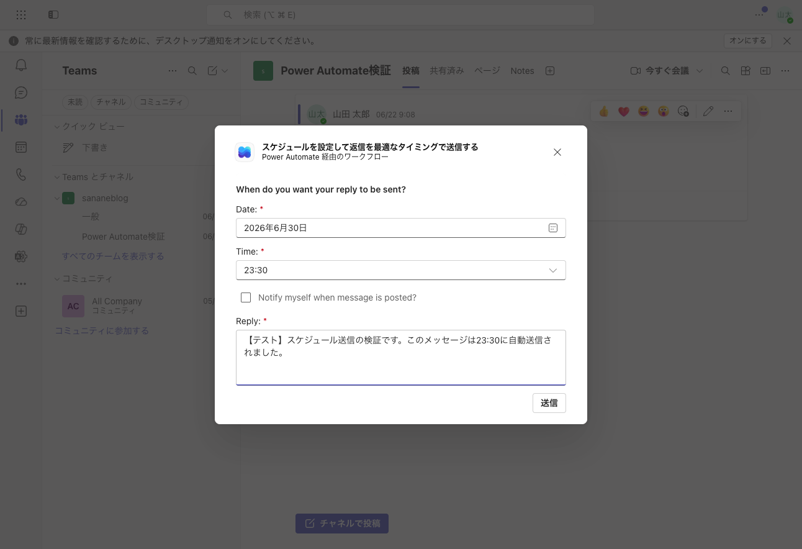Switch to the ページ tab
Screen dimensions: 802x549
tap(487, 71)
